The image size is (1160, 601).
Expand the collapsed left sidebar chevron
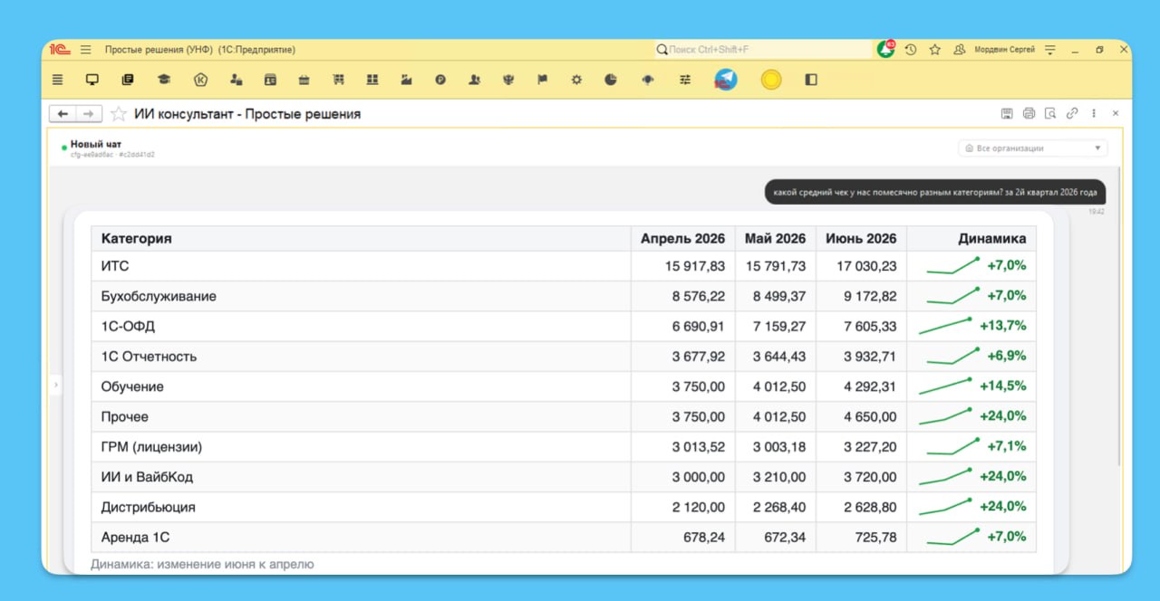pos(55,385)
